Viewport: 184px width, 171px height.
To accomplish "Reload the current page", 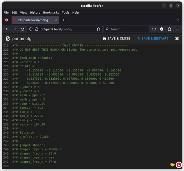I will [x=22, y=29].
